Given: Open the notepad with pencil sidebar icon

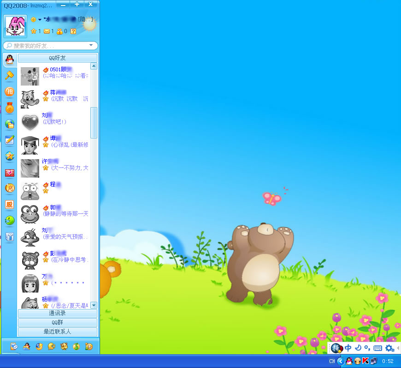Looking at the screenshot, I should [10, 140].
